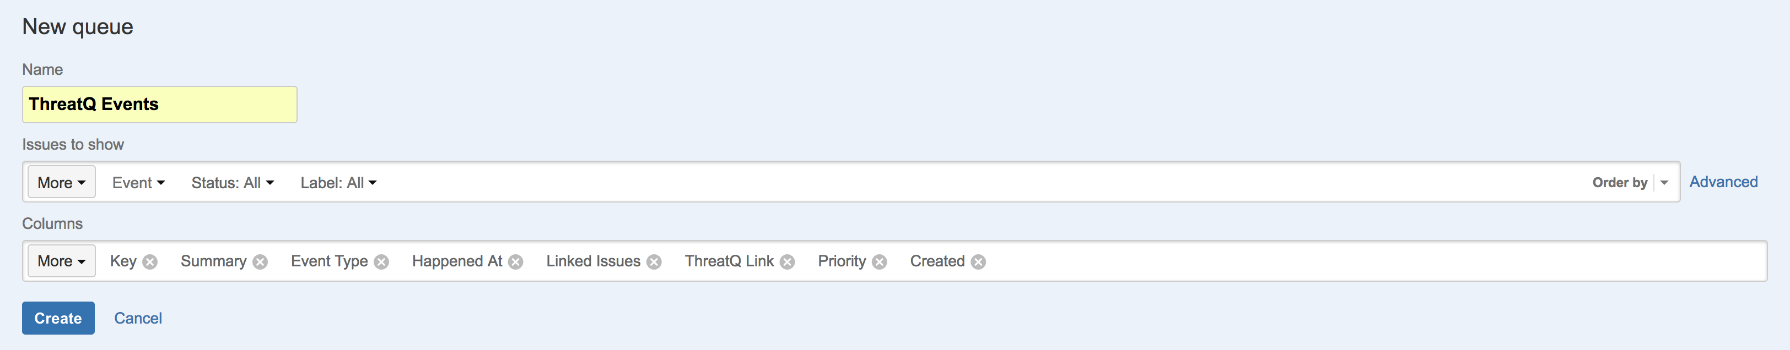Open the Status: All dropdown
The height and width of the screenshot is (350, 1790).
pyautogui.click(x=233, y=183)
